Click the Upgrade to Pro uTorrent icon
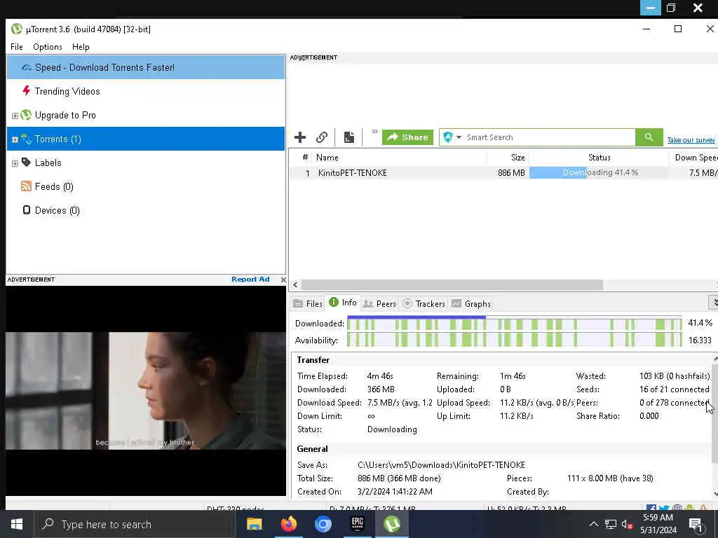718x538 pixels. point(26,115)
